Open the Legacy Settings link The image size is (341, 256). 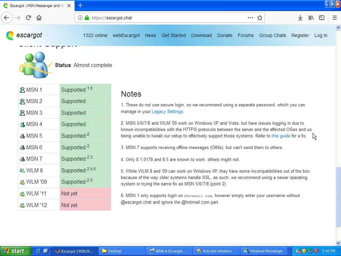click(167, 111)
